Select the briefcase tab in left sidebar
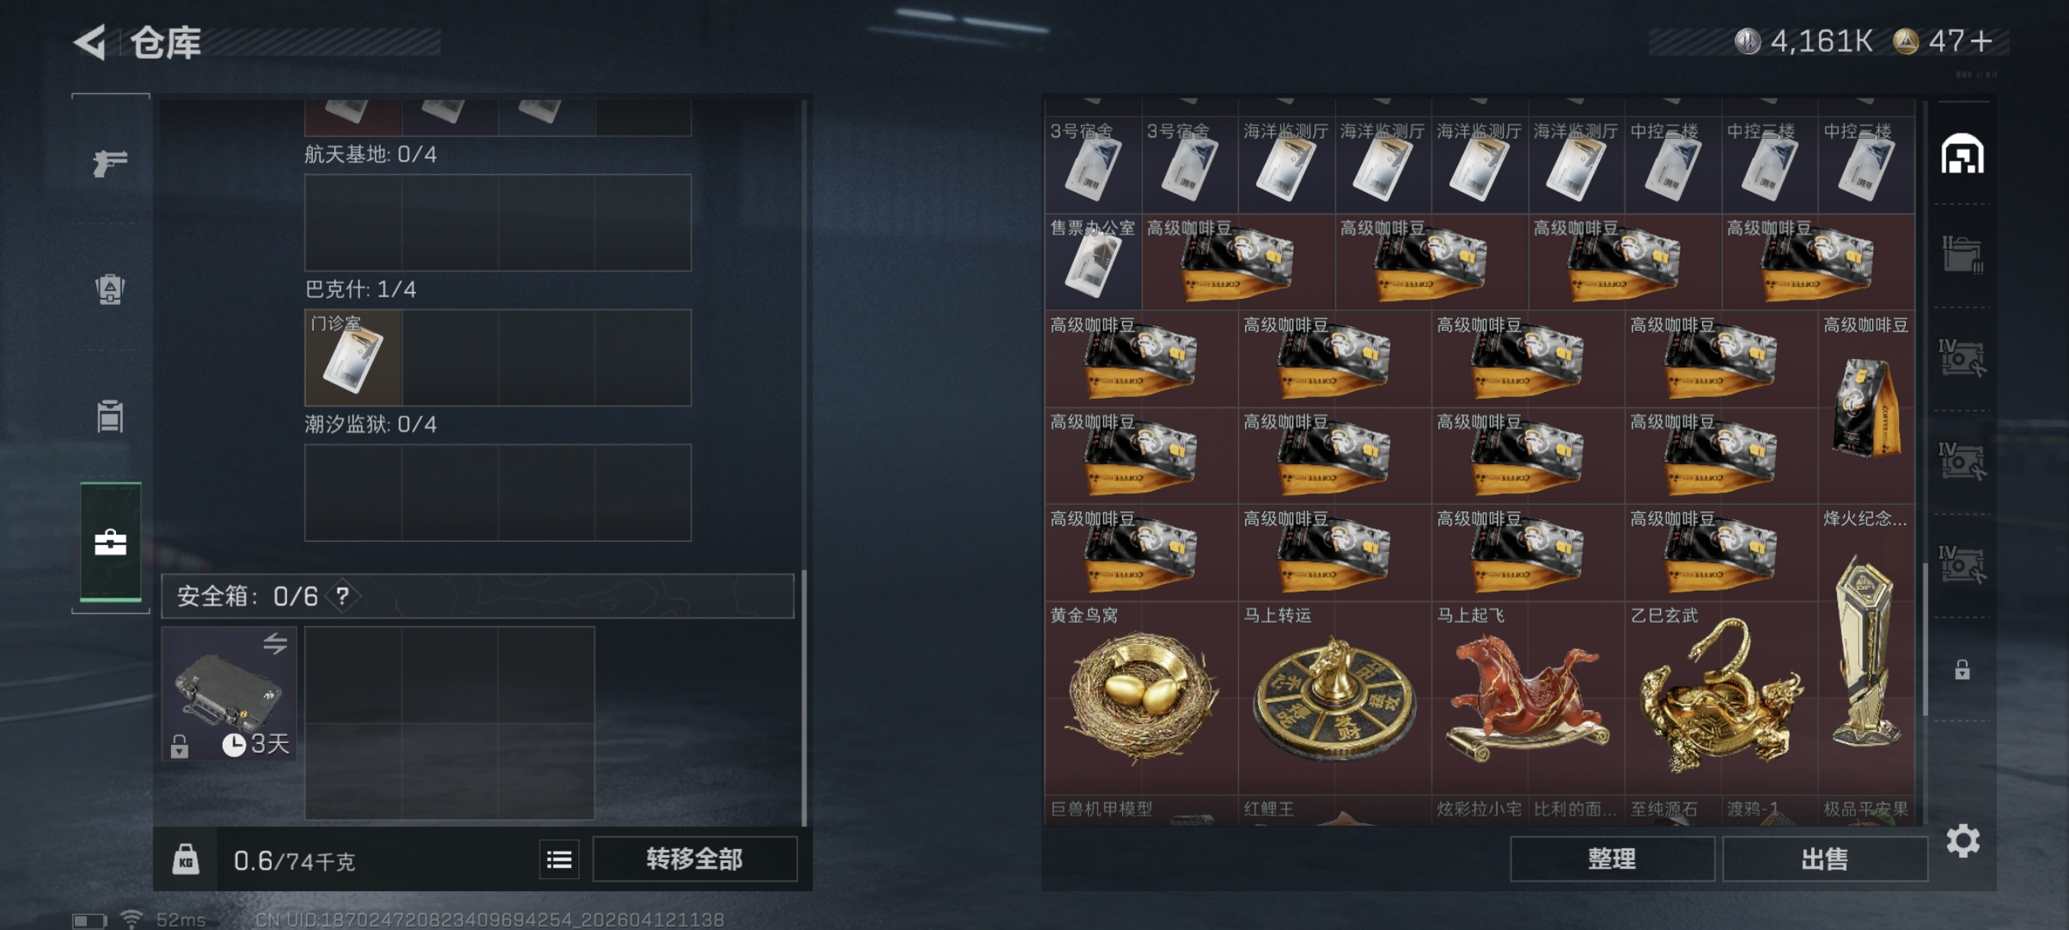The width and height of the screenshot is (2069, 930). pos(111,543)
